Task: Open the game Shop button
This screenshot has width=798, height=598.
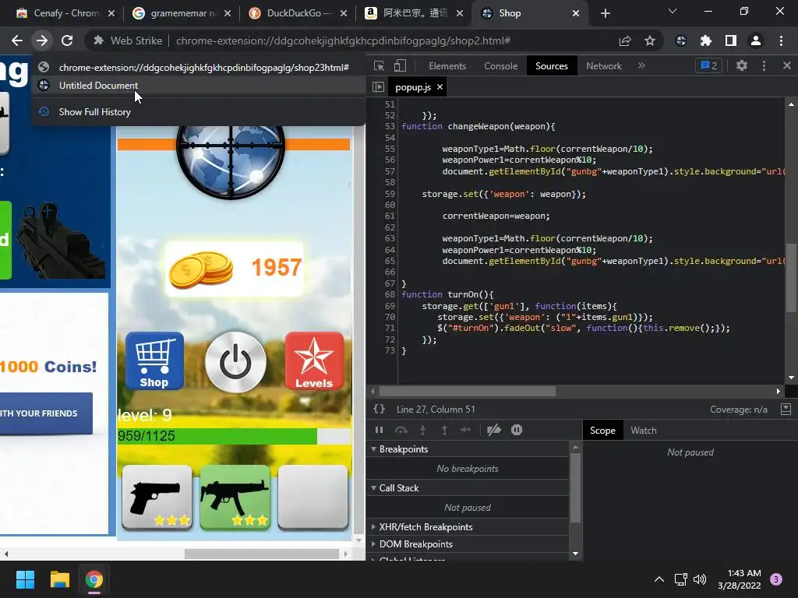Action: pos(154,361)
